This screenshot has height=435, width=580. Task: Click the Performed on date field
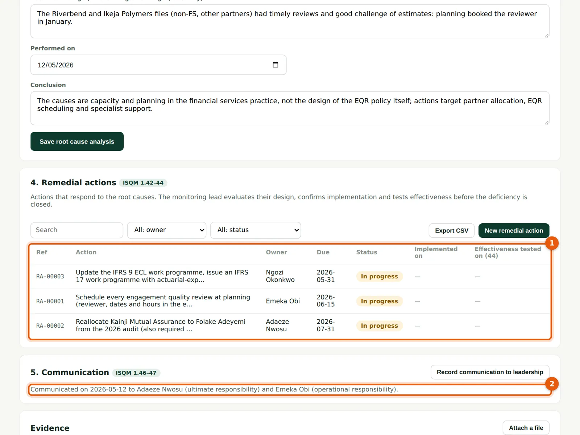pyautogui.click(x=158, y=65)
